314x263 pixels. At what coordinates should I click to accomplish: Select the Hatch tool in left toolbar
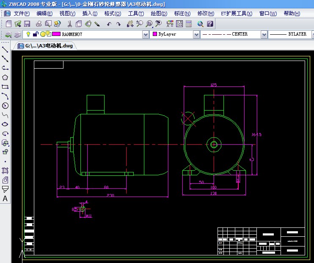click(5, 170)
